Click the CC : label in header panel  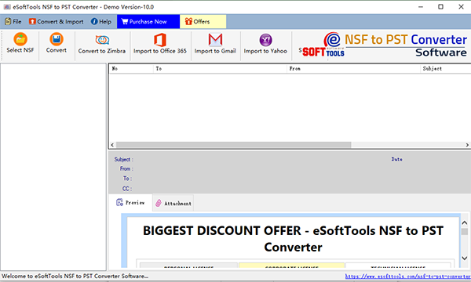pos(126,189)
